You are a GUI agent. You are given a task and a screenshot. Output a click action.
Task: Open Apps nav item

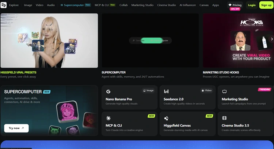coord(216,5)
